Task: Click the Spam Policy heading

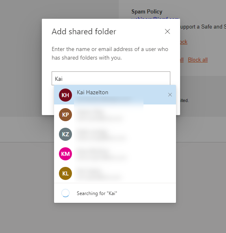Action: click(x=147, y=11)
